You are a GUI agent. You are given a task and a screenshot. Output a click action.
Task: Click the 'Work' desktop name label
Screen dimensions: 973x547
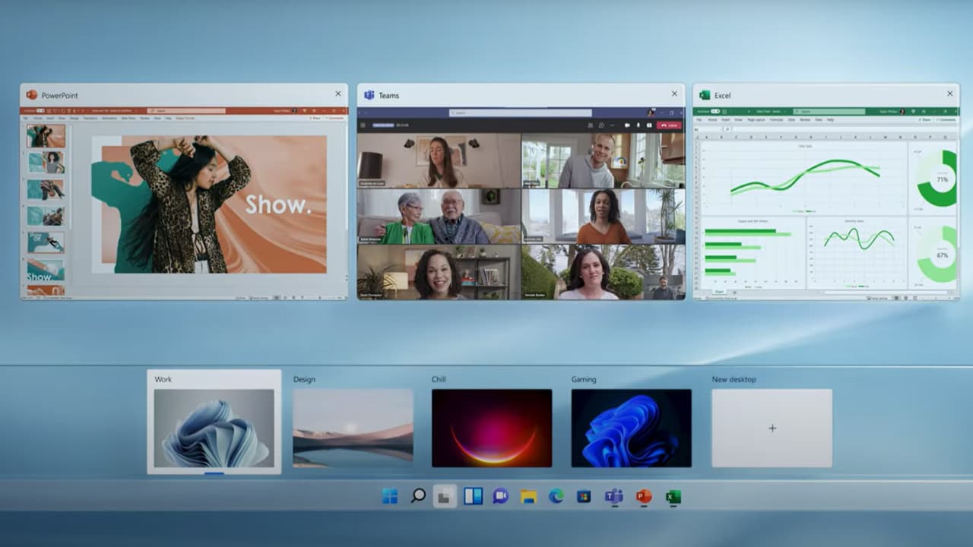pos(163,379)
